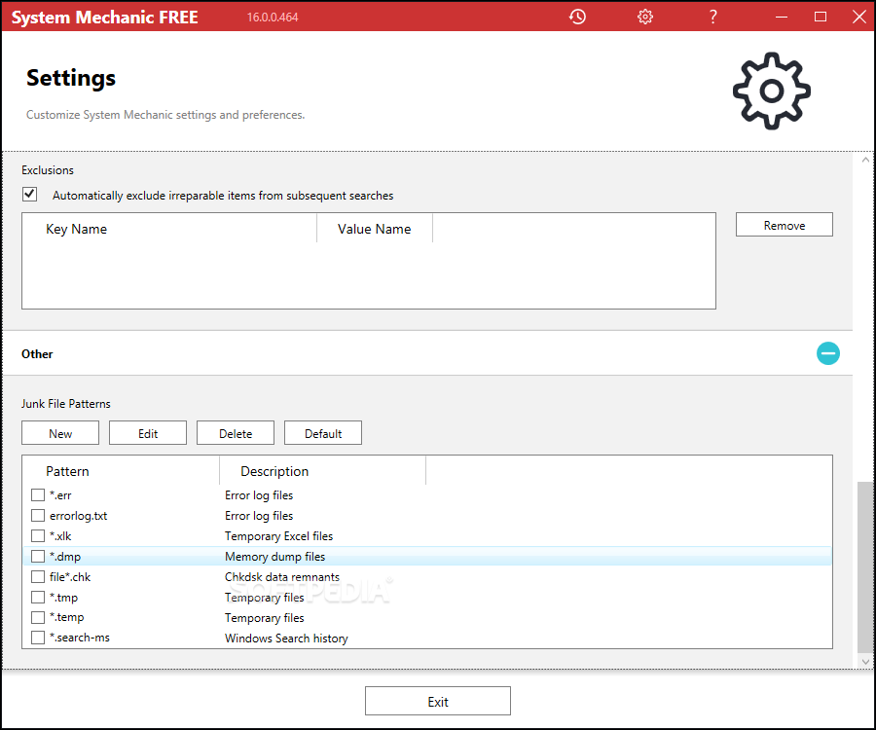The image size is (876, 730).
Task: Click the Edit pattern button
Action: click(148, 433)
